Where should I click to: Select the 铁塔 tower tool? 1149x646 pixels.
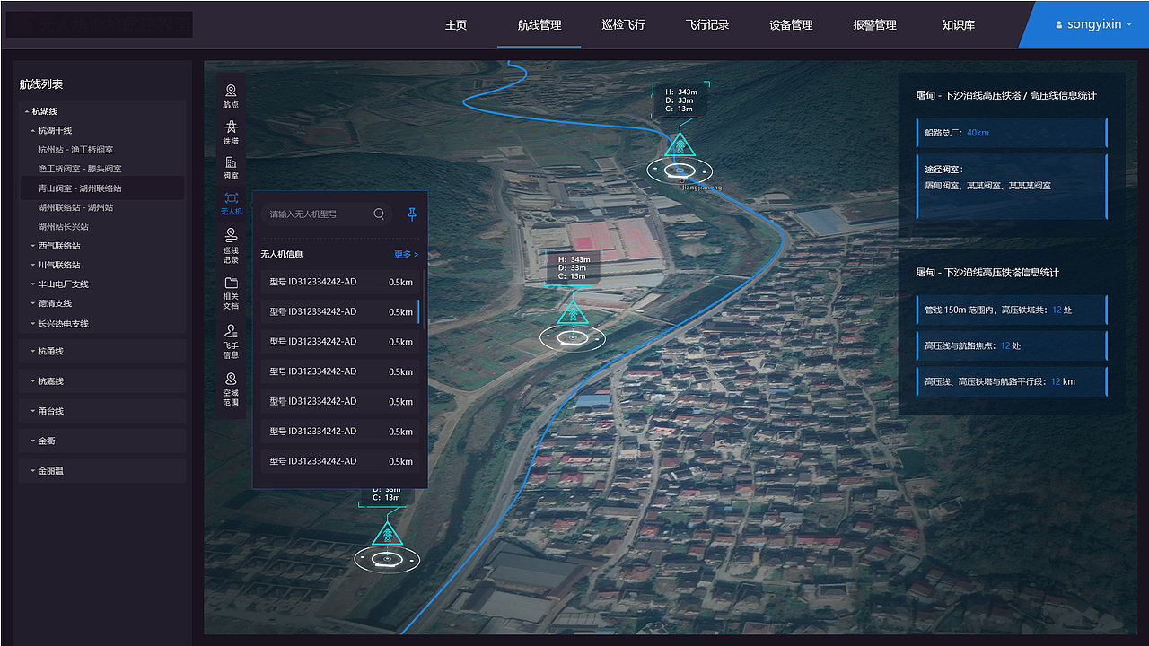coord(231,133)
